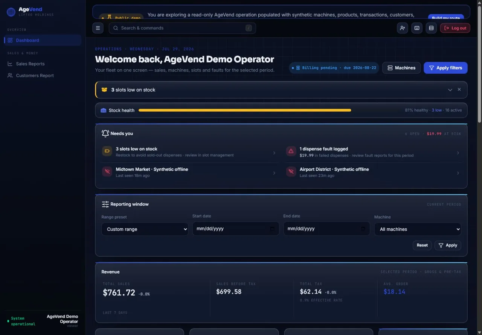Click the battery icon beside slots low item
482x335 pixels.
click(x=107, y=151)
